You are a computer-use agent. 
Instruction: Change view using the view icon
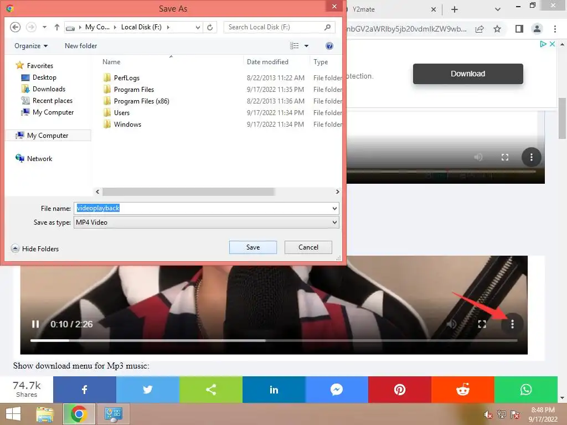[x=295, y=46]
